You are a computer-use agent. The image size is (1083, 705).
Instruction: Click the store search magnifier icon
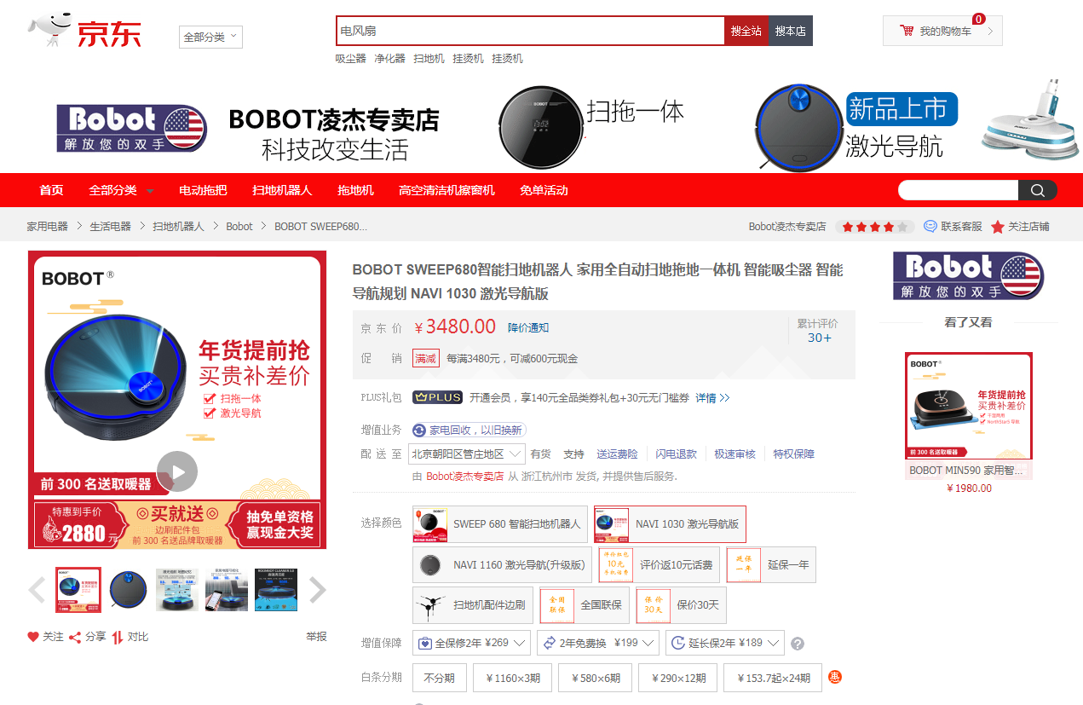coord(1037,190)
